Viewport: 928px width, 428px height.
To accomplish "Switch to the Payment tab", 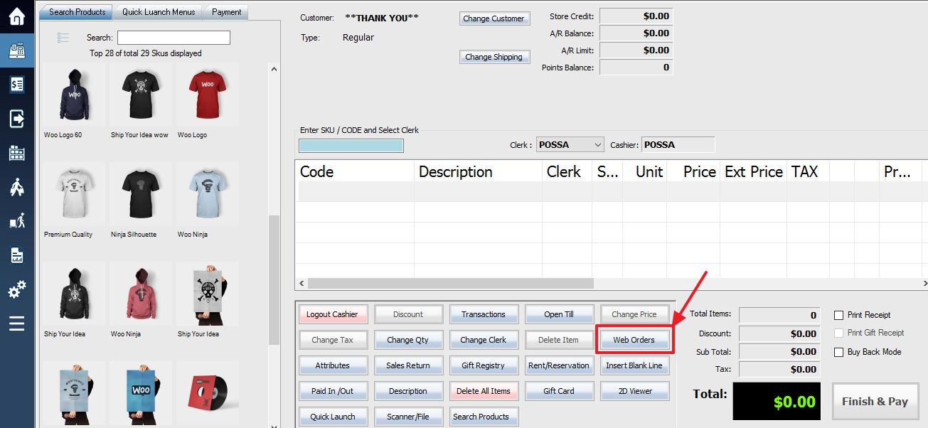I will 226,12.
